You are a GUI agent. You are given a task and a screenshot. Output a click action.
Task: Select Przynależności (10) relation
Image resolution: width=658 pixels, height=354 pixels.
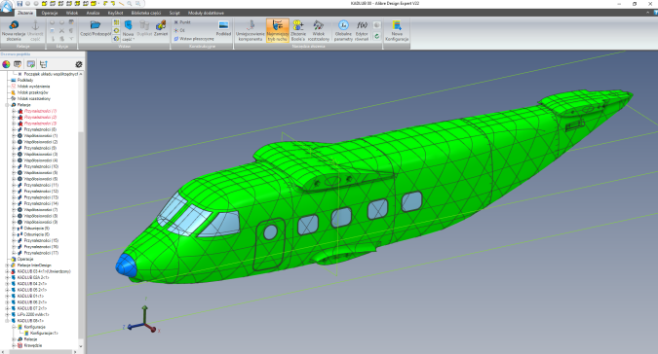pos(41,166)
